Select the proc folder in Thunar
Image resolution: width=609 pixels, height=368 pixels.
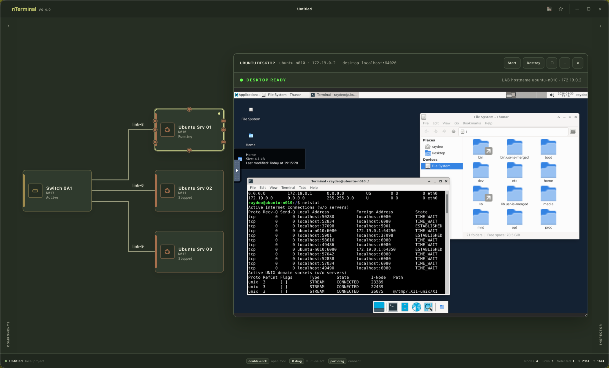click(548, 219)
